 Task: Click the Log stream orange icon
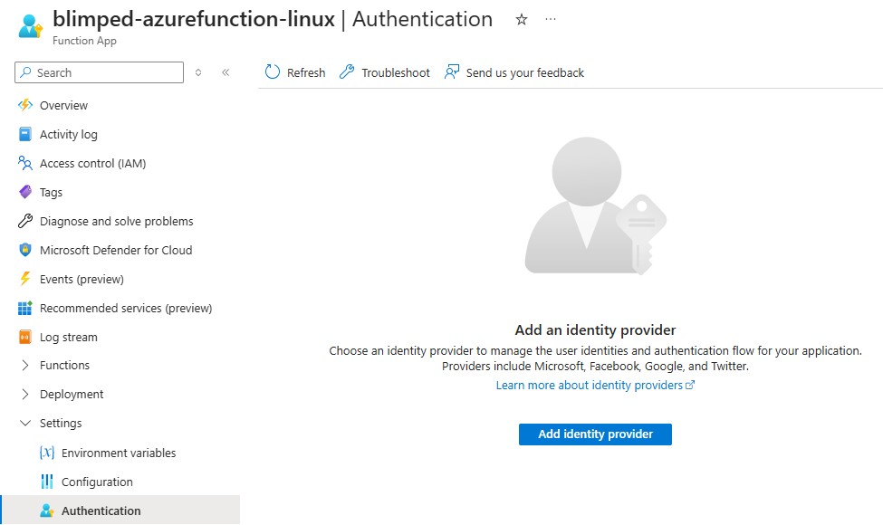click(x=25, y=337)
